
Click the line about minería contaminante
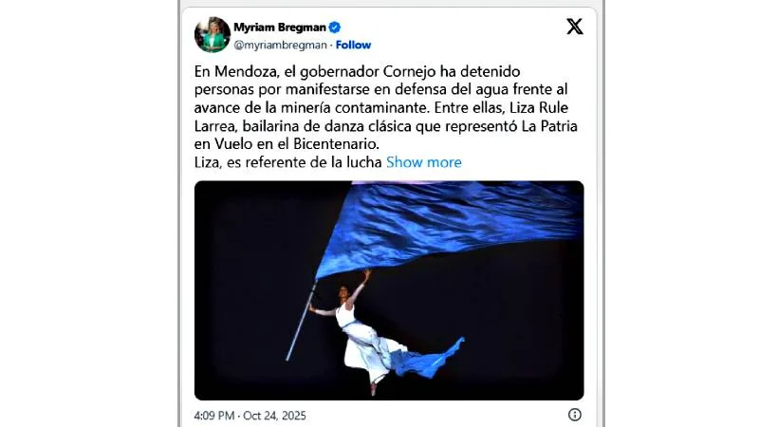(381, 108)
